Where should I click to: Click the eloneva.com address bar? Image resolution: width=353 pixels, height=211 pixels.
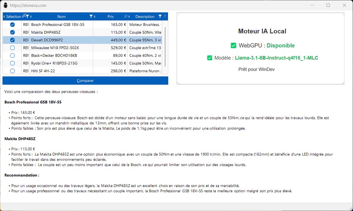coord(28,5)
